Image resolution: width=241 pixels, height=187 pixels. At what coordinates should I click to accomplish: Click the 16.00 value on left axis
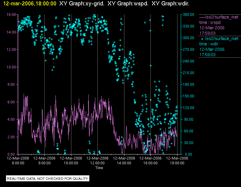click(x=11, y=14)
